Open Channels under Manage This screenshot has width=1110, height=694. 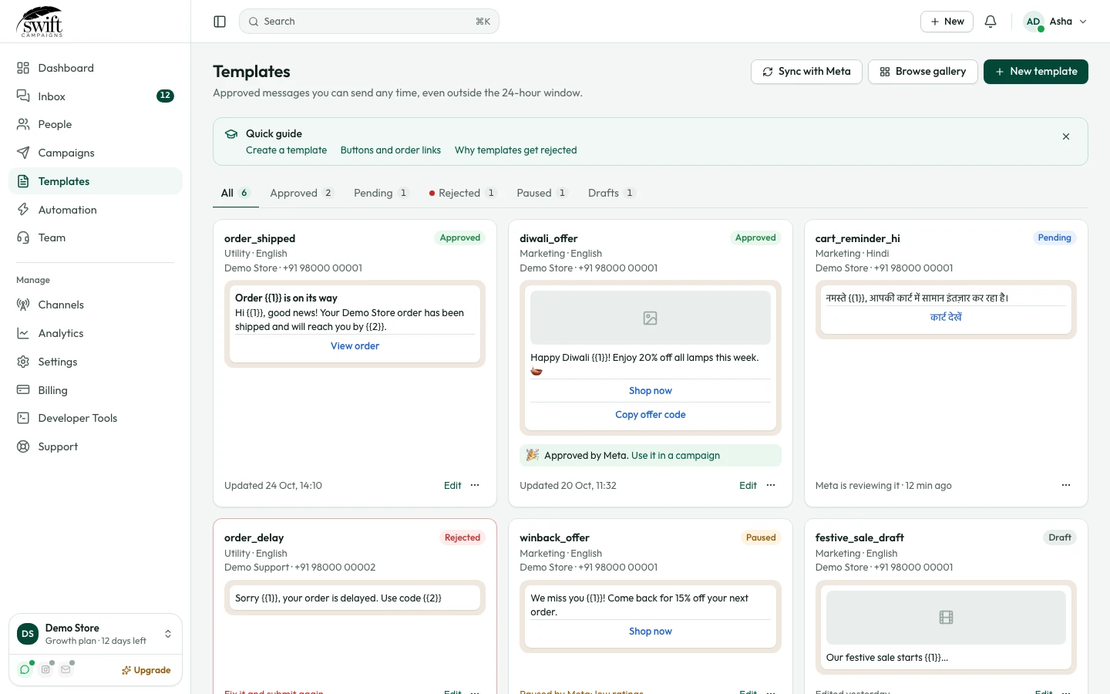[96, 305]
